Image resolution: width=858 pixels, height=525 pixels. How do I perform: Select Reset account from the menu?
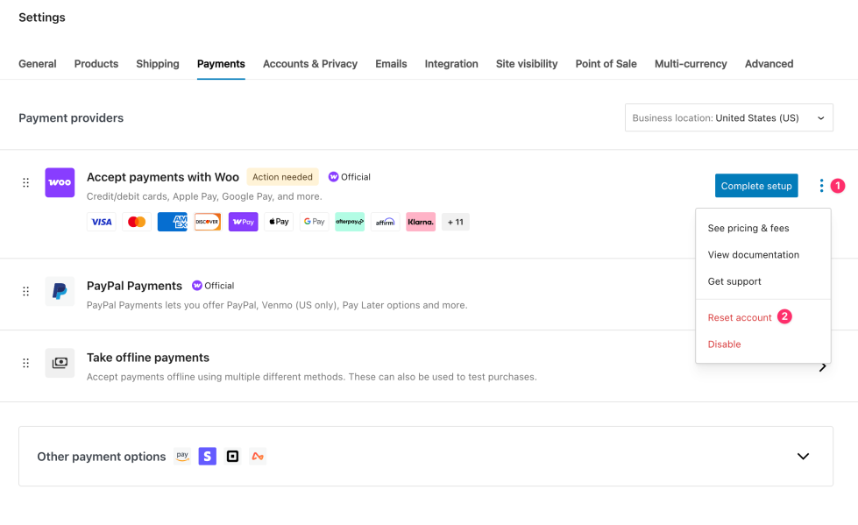(x=739, y=316)
